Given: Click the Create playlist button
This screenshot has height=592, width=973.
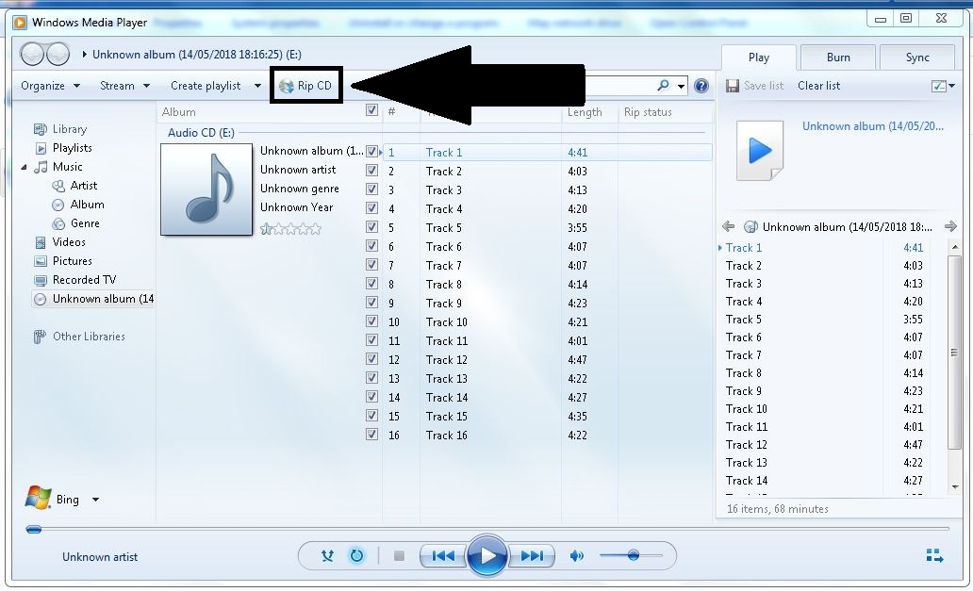Looking at the screenshot, I should pyautogui.click(x=206, y=86).
